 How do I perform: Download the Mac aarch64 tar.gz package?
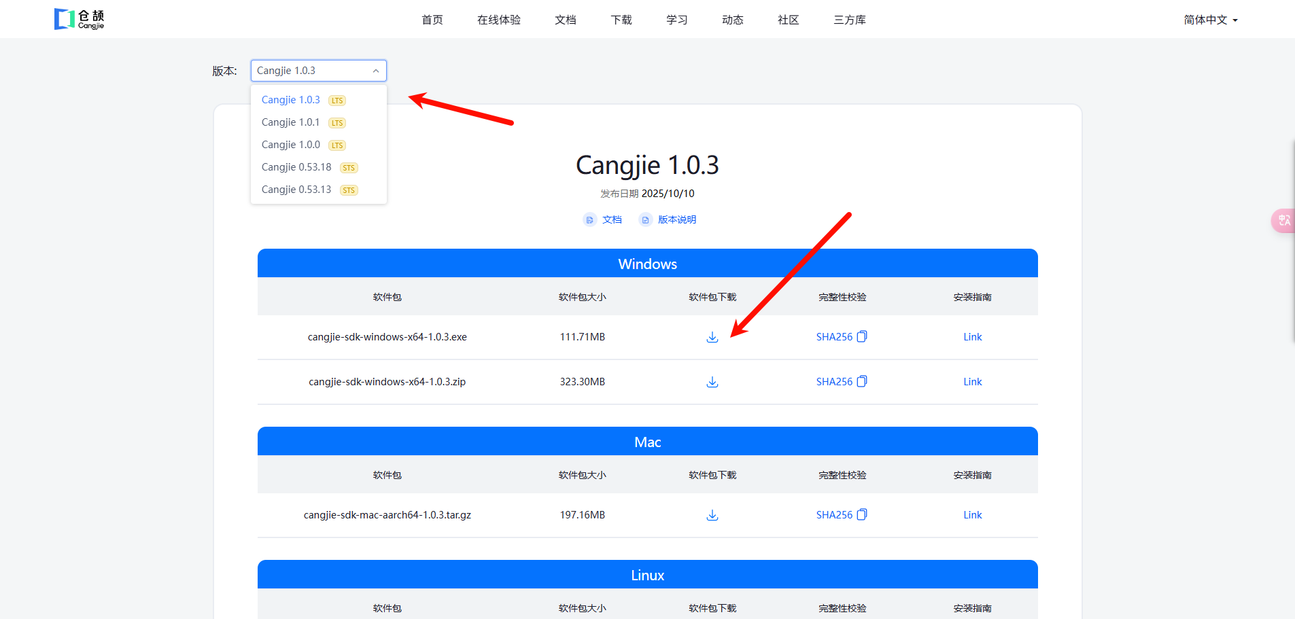coord(712,514)
